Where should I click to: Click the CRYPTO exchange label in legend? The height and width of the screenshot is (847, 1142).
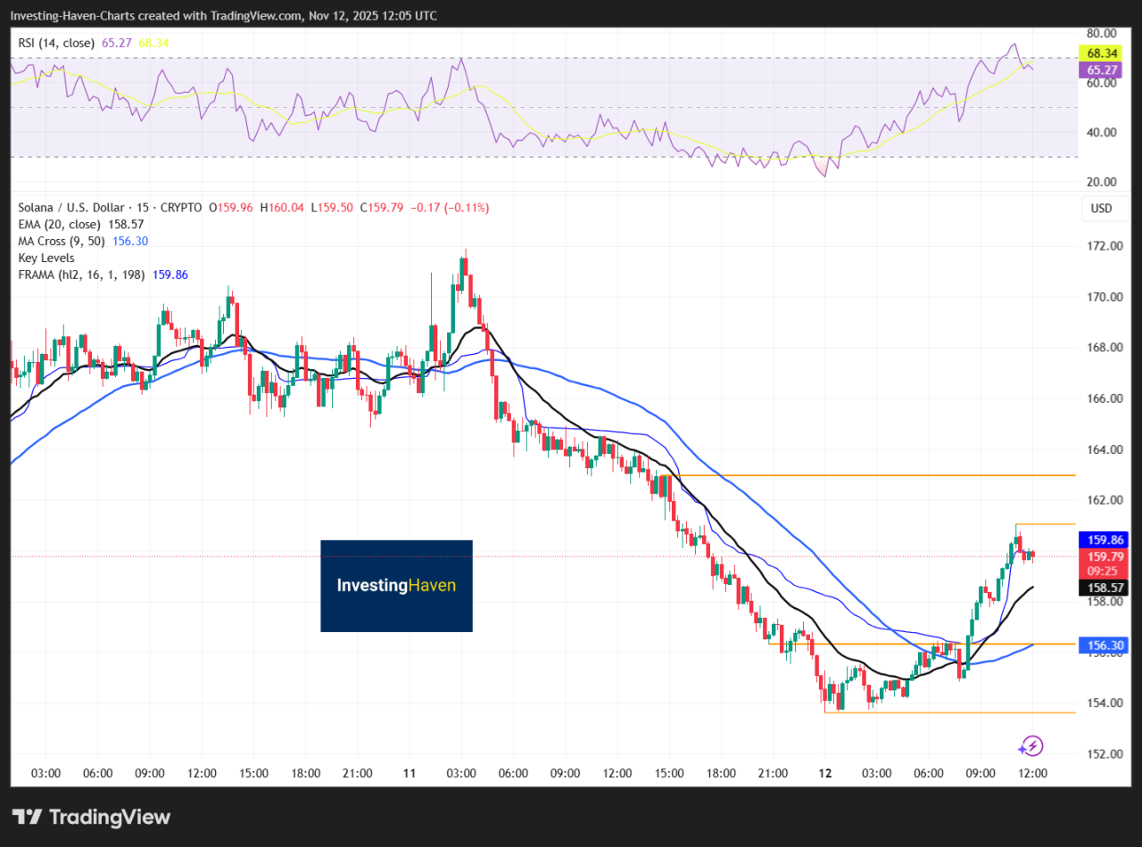[180, 207]
